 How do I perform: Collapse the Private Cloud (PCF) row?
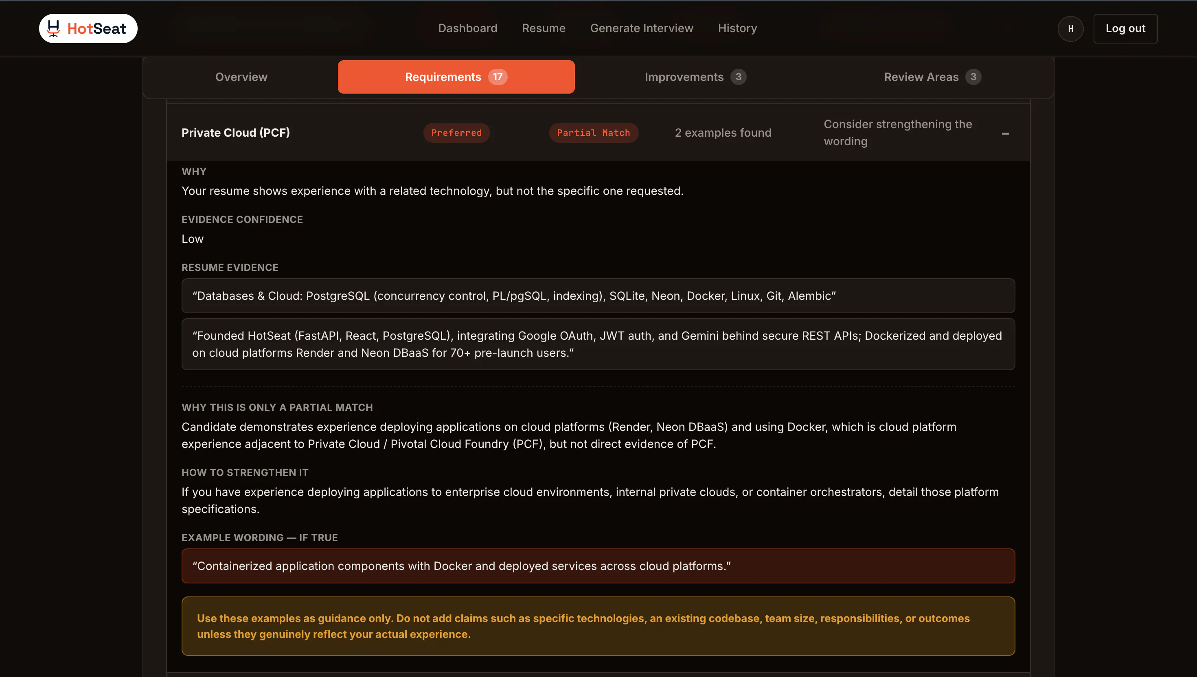[x=1005, y=133]
